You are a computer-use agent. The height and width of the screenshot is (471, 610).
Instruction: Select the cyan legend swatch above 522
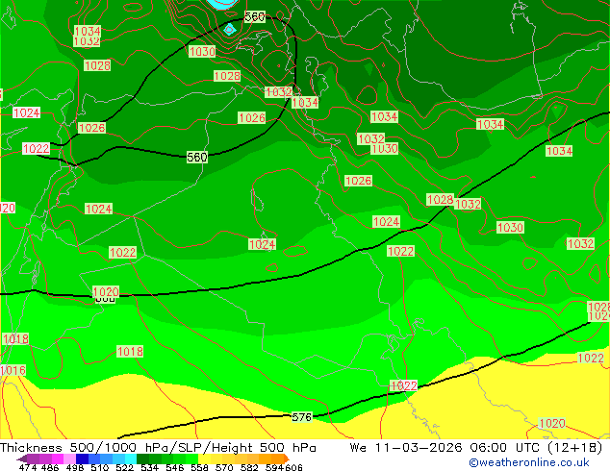131,459
